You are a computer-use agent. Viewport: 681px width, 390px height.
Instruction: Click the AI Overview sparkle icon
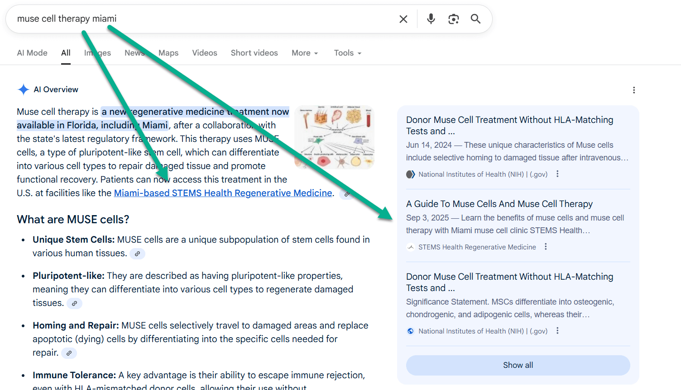(x=23, y=89)
